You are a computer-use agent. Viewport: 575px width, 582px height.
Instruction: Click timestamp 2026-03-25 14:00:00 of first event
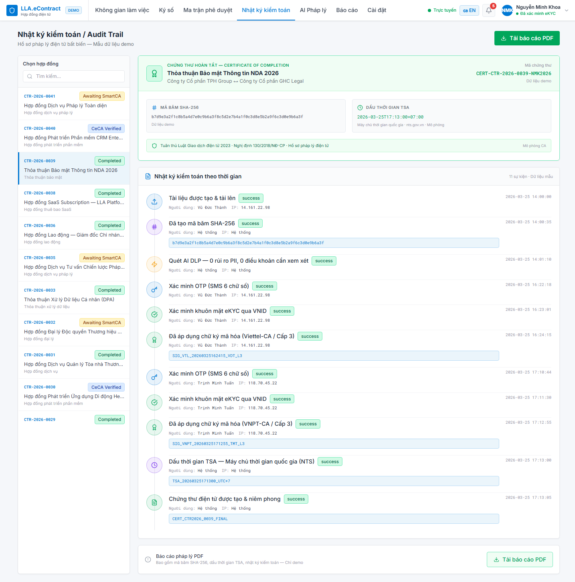coord(528,197)
